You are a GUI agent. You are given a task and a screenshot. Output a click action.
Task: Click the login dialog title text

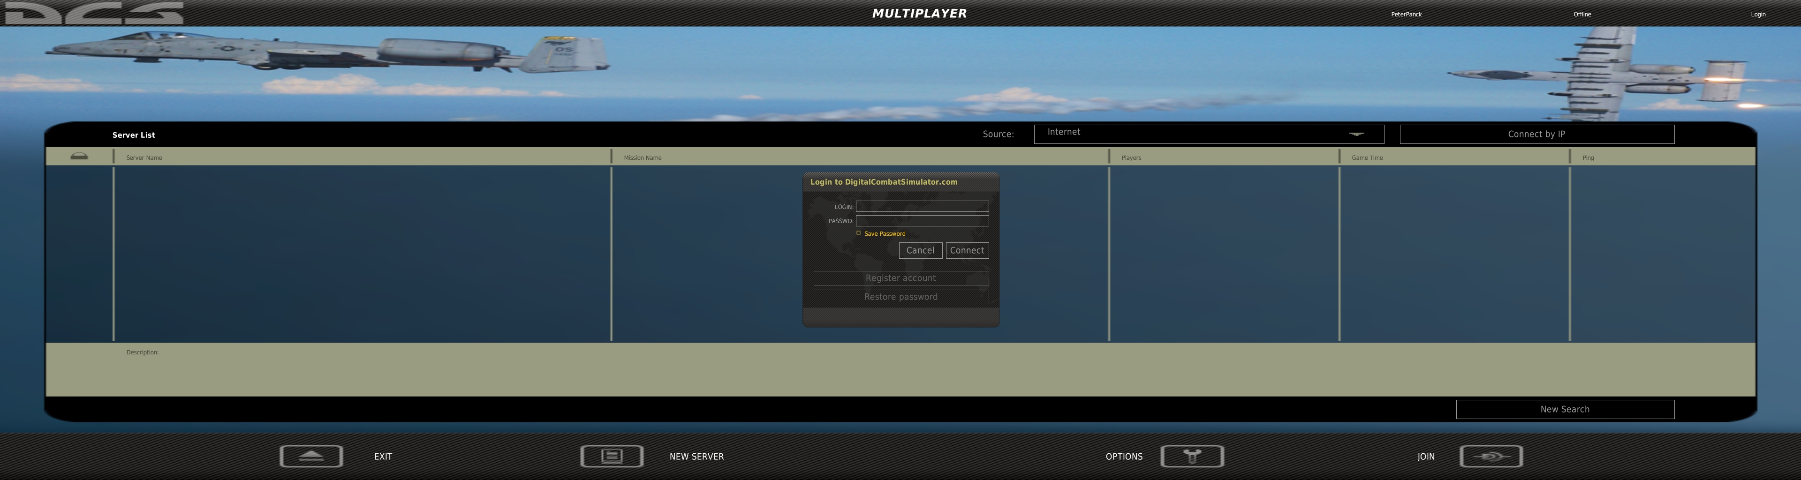click(884, 182)
